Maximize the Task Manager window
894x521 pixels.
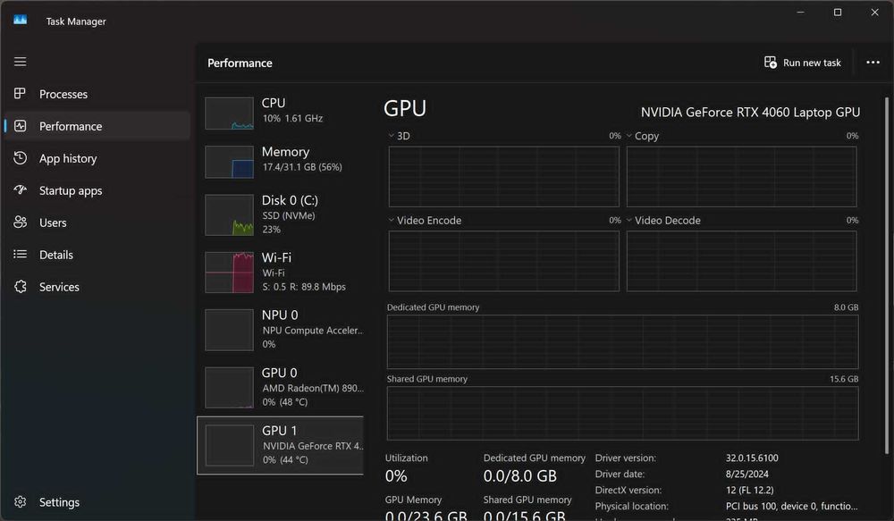pos(838,12)
